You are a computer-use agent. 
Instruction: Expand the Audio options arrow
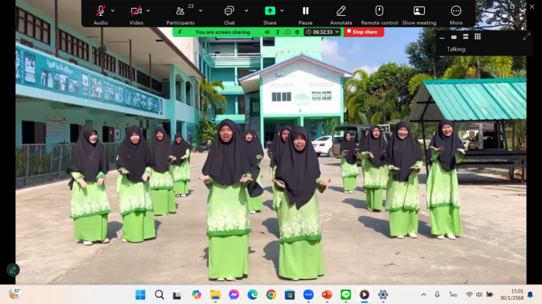point(113,11)
